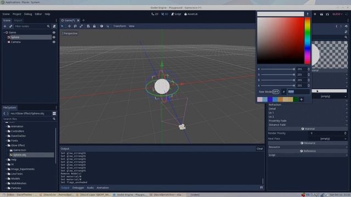Open the Help menu
This screenshot has height=197, width=351.
(47, 14)
